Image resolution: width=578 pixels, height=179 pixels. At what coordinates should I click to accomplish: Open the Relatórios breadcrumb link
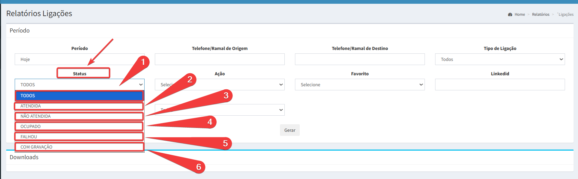pyautogui.click(x=540, y=14)
